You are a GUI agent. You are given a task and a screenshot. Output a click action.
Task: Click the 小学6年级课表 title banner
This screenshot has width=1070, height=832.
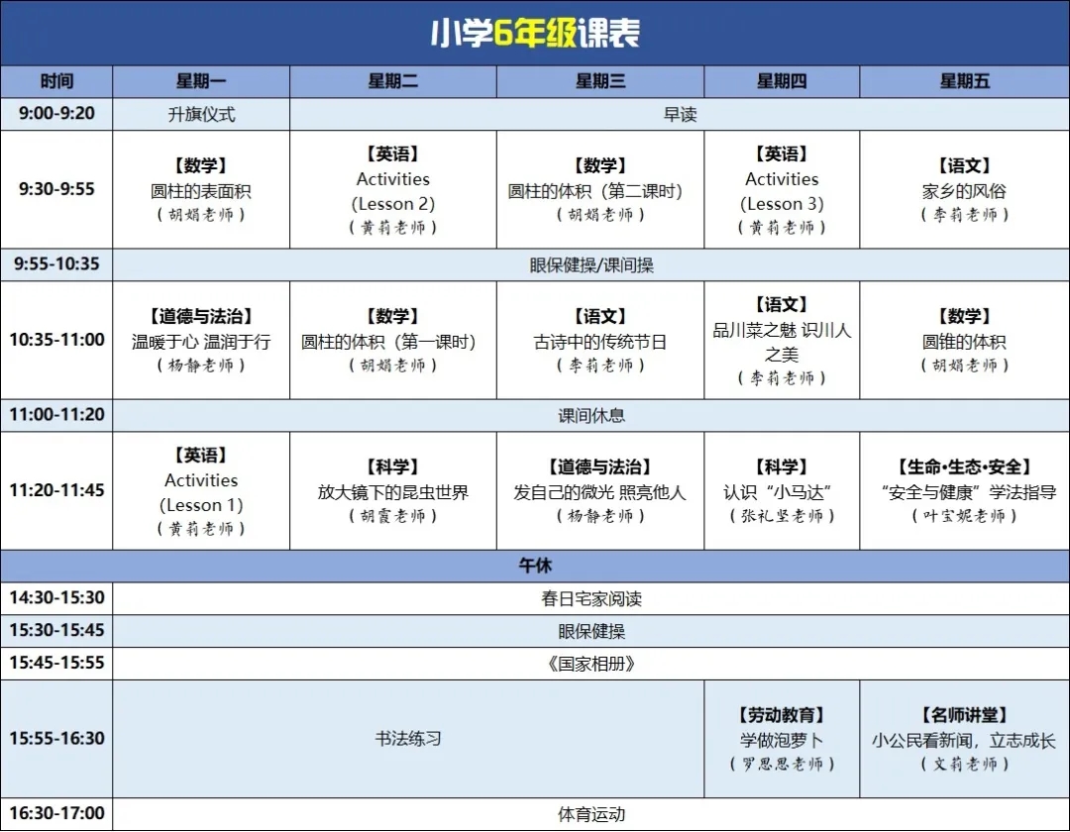point(535,33)
